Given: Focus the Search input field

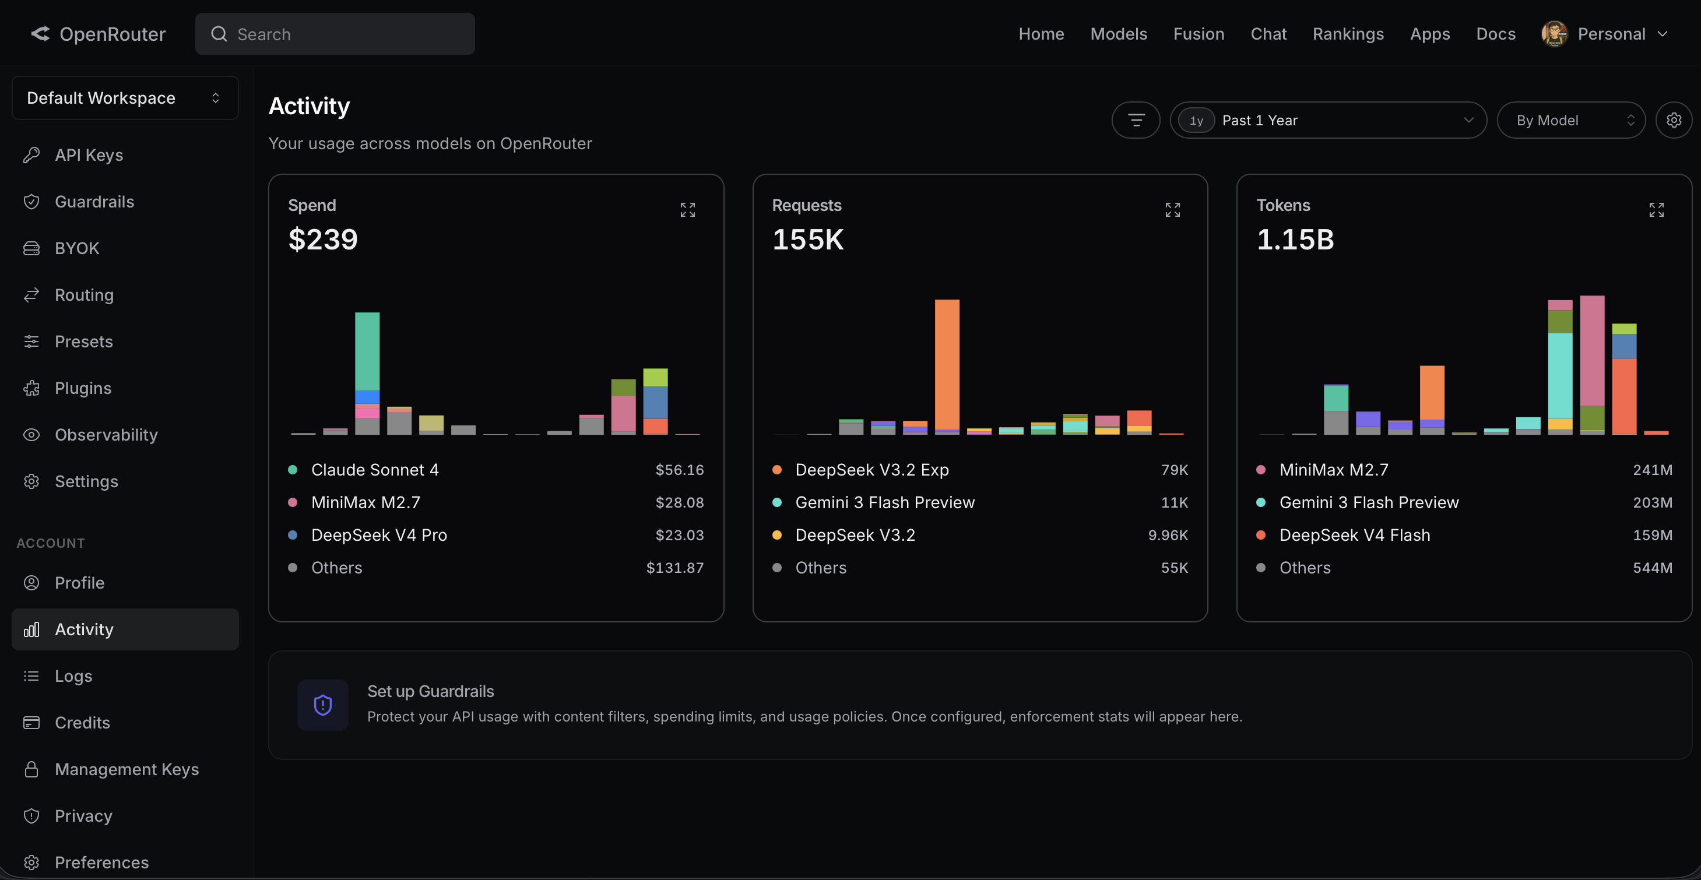Looking at the screenshot, I should tap(335, 34).
